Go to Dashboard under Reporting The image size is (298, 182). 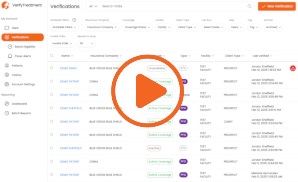19,104
